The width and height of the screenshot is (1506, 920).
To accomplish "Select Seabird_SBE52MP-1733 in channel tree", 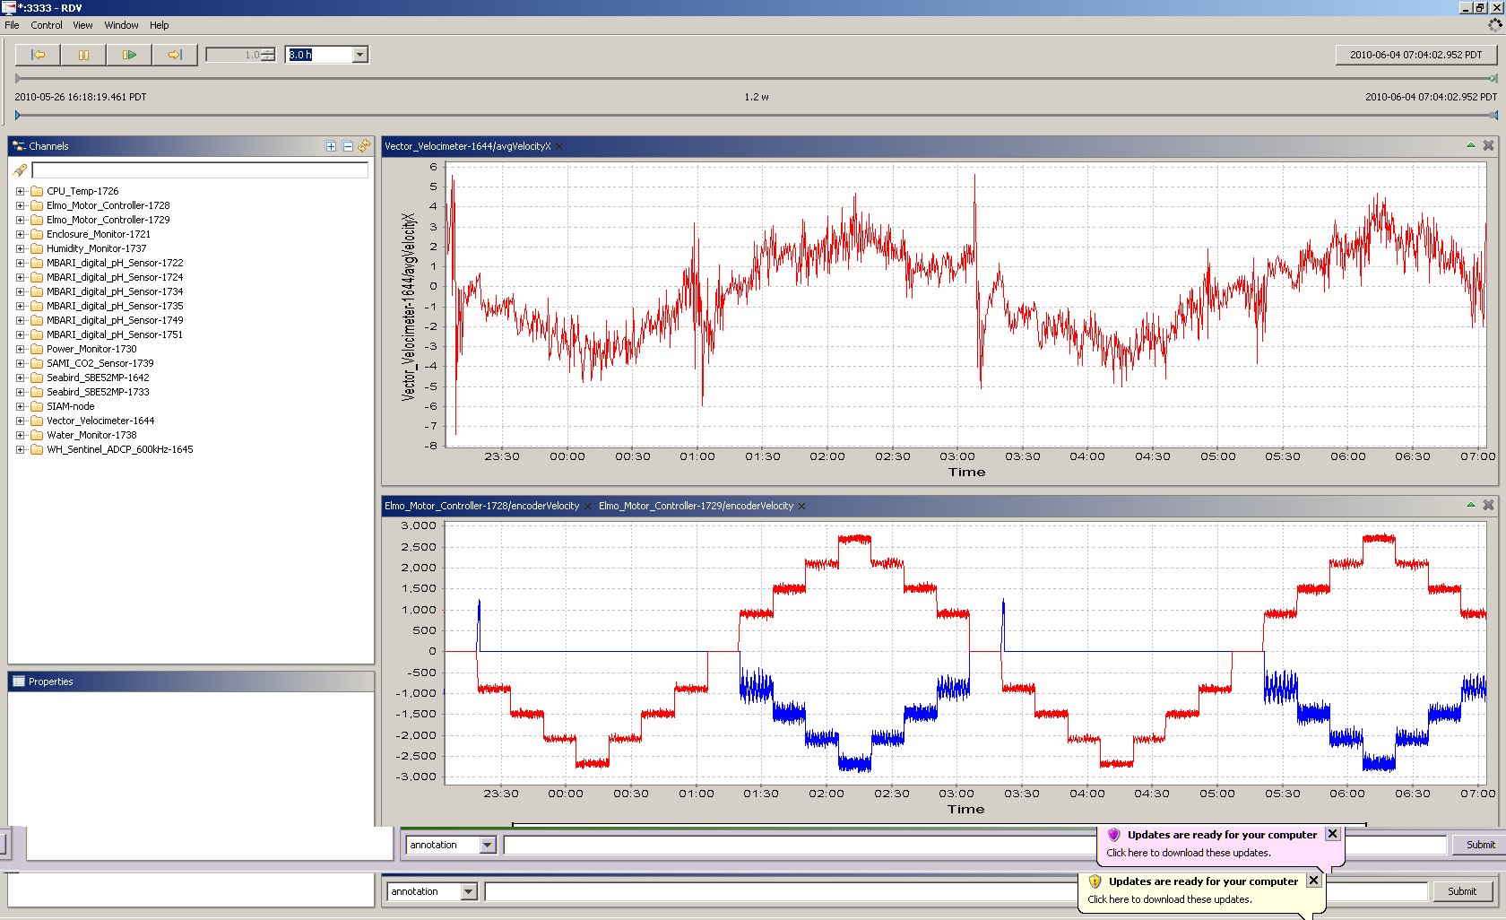I will 98,392.
